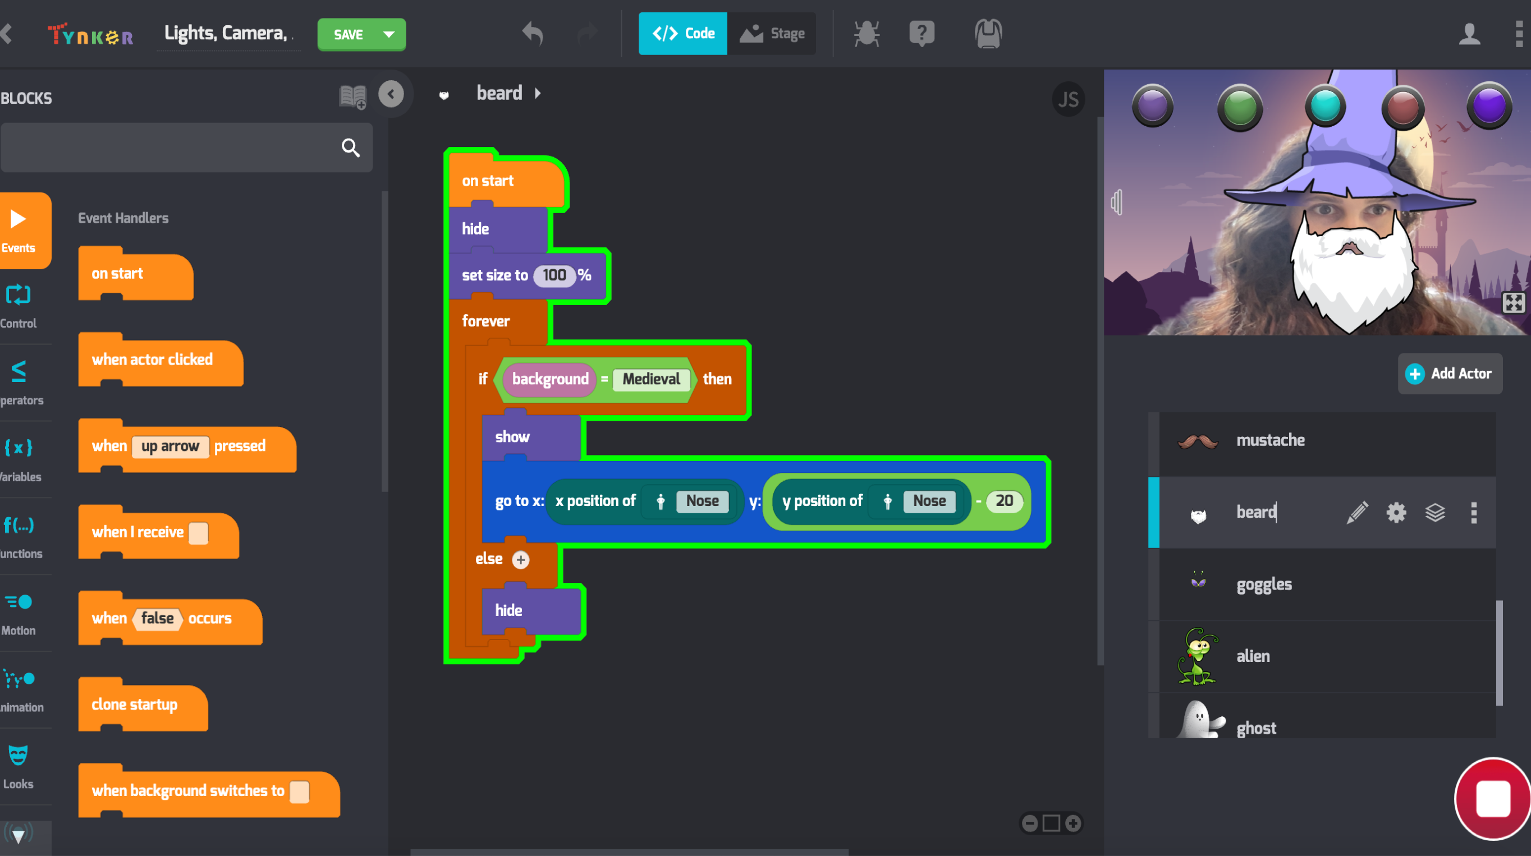1531x856 pixels.
Task: Stop the project with red button
Action: point(1492,798)
